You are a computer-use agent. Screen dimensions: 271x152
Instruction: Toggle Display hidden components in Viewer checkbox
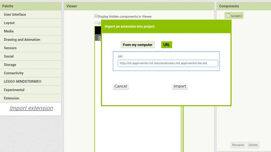[x=96, y=16]
